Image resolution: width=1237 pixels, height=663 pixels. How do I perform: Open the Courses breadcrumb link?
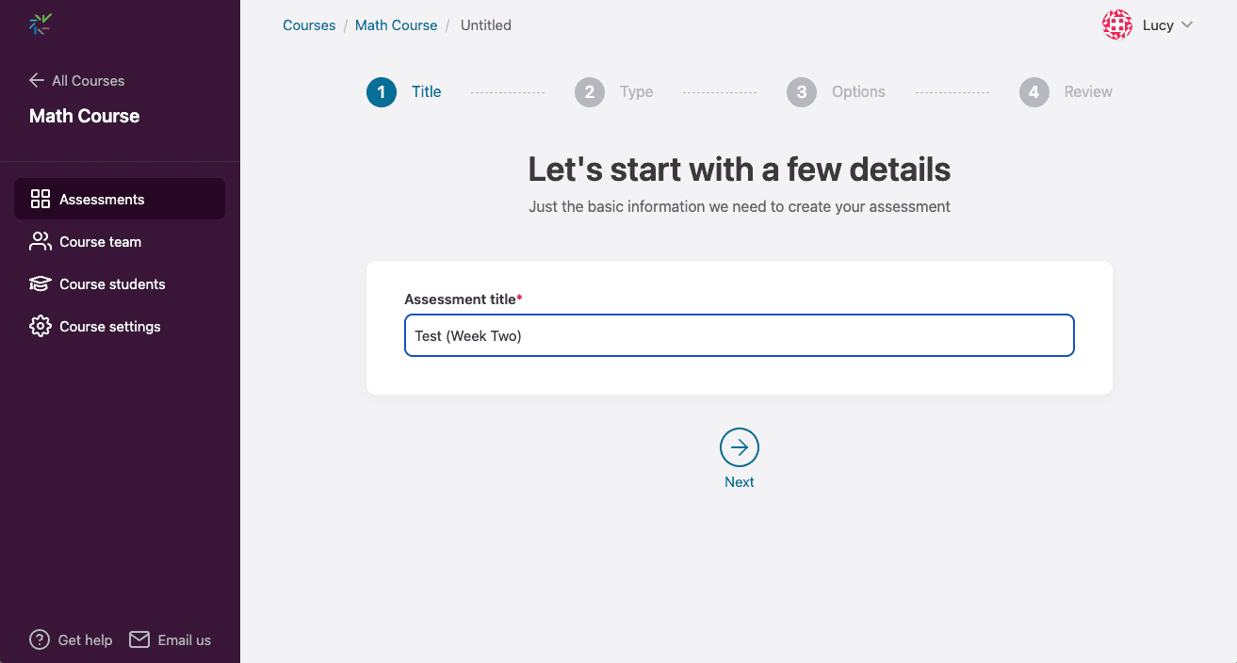(309, 24)
